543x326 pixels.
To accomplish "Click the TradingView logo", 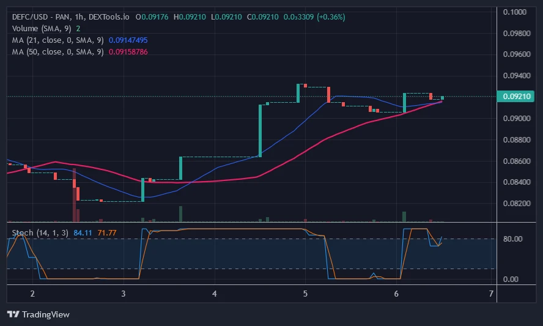I will (x=39, y=314).
